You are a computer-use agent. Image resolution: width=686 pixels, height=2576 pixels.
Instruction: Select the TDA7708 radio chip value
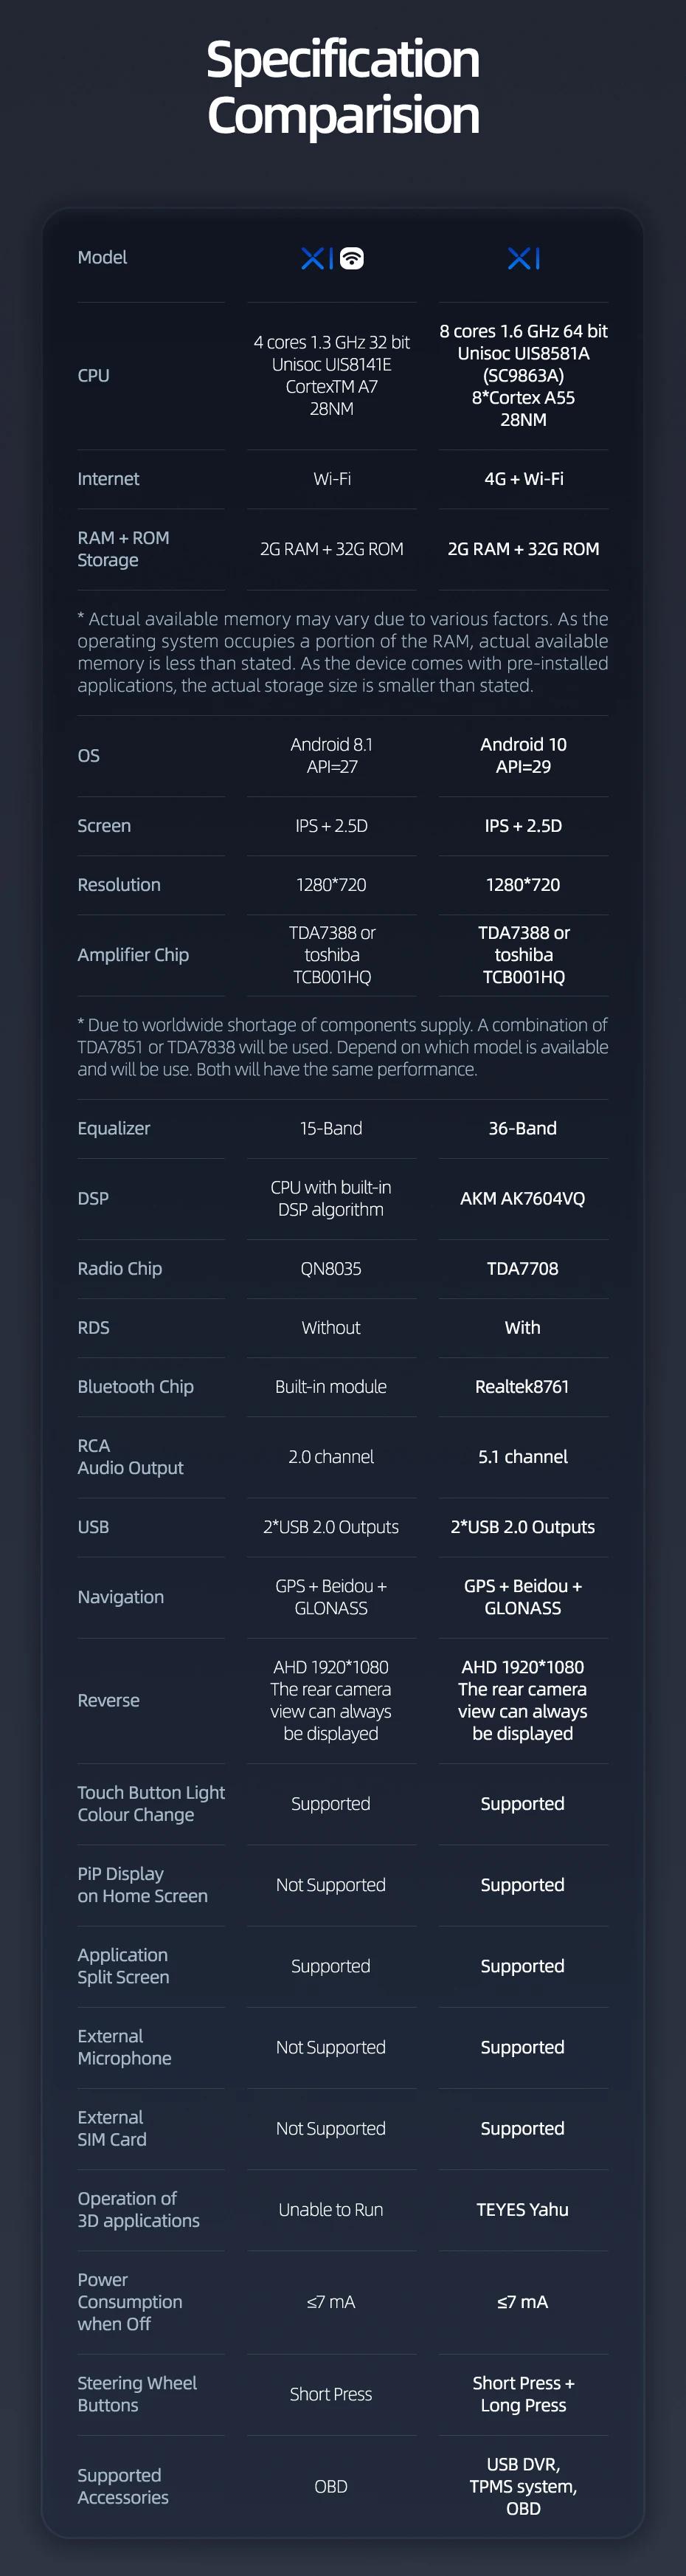[522, 1268]
